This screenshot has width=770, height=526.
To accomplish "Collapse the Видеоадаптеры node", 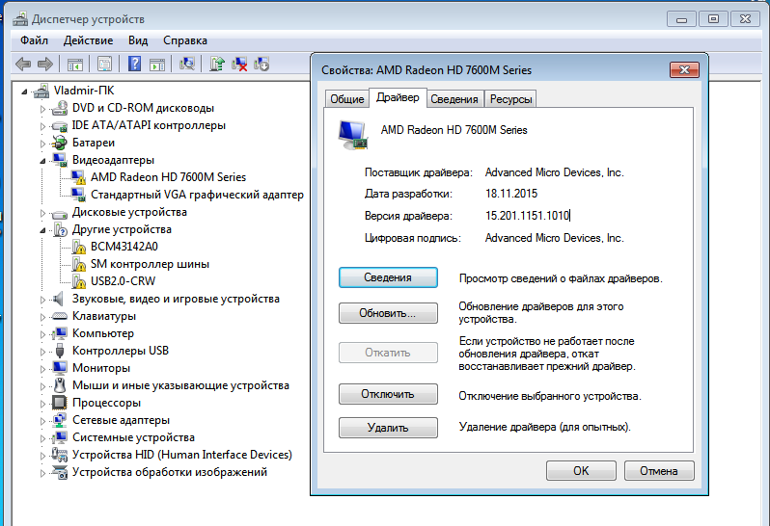I will coord(42,161).
